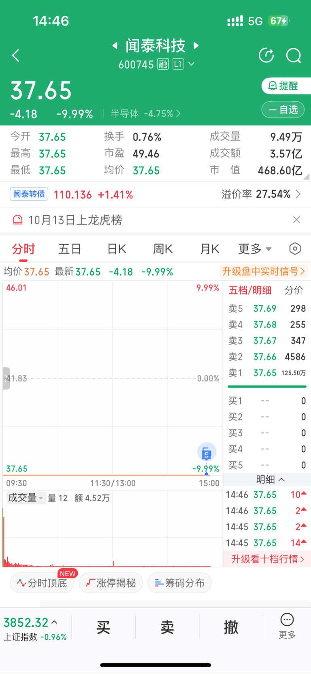Open the 更多 chart period dropdown
This screenshot has width=311, height=674.
(x=255, y=249)
